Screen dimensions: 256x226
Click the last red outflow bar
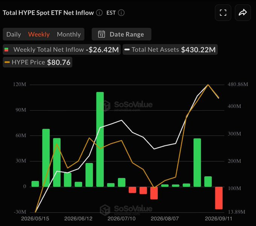(x=219, y=198)
